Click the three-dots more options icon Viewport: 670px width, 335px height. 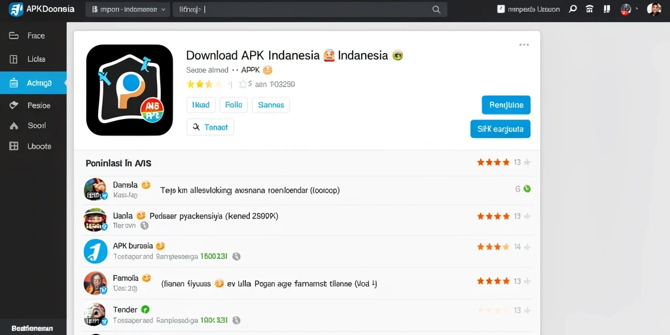tap(524, 44)
